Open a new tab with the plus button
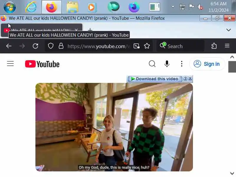The height and width of the screenshot is (177, 236). click(x=90, y=30)
